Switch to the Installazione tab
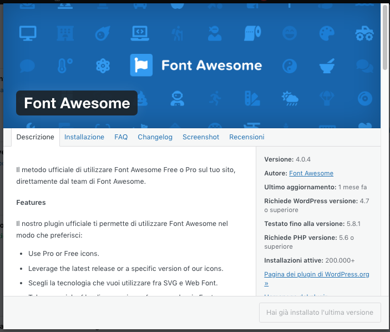 pyautogui.click(x=84, y=137)
